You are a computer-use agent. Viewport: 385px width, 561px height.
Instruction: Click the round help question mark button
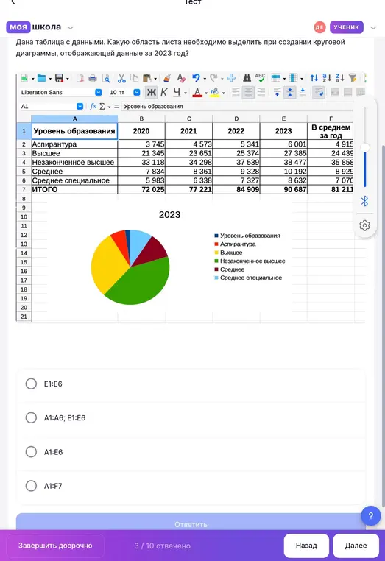[x=371, y=515]
